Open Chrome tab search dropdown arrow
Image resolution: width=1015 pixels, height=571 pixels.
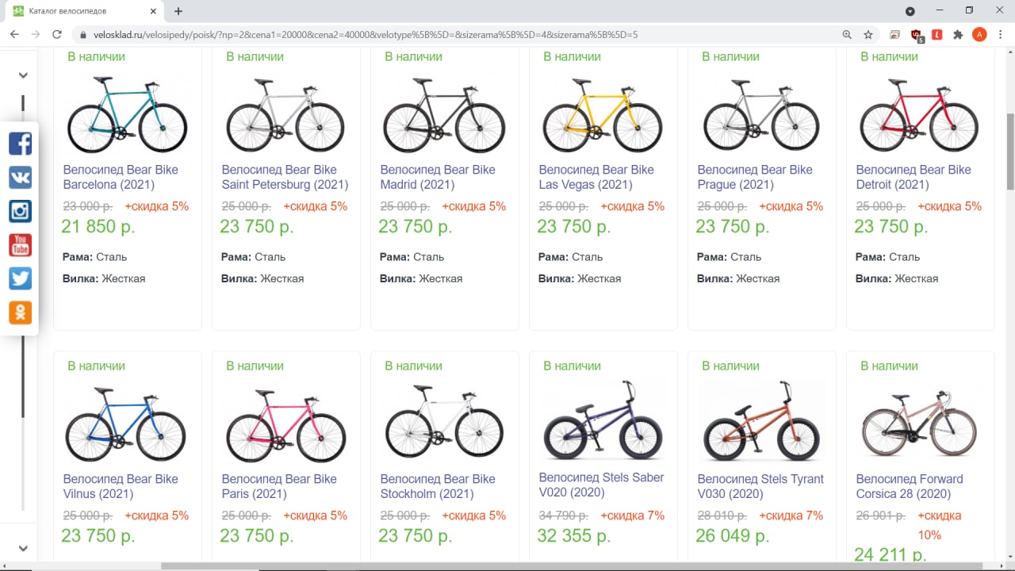[x=910, y=11]
